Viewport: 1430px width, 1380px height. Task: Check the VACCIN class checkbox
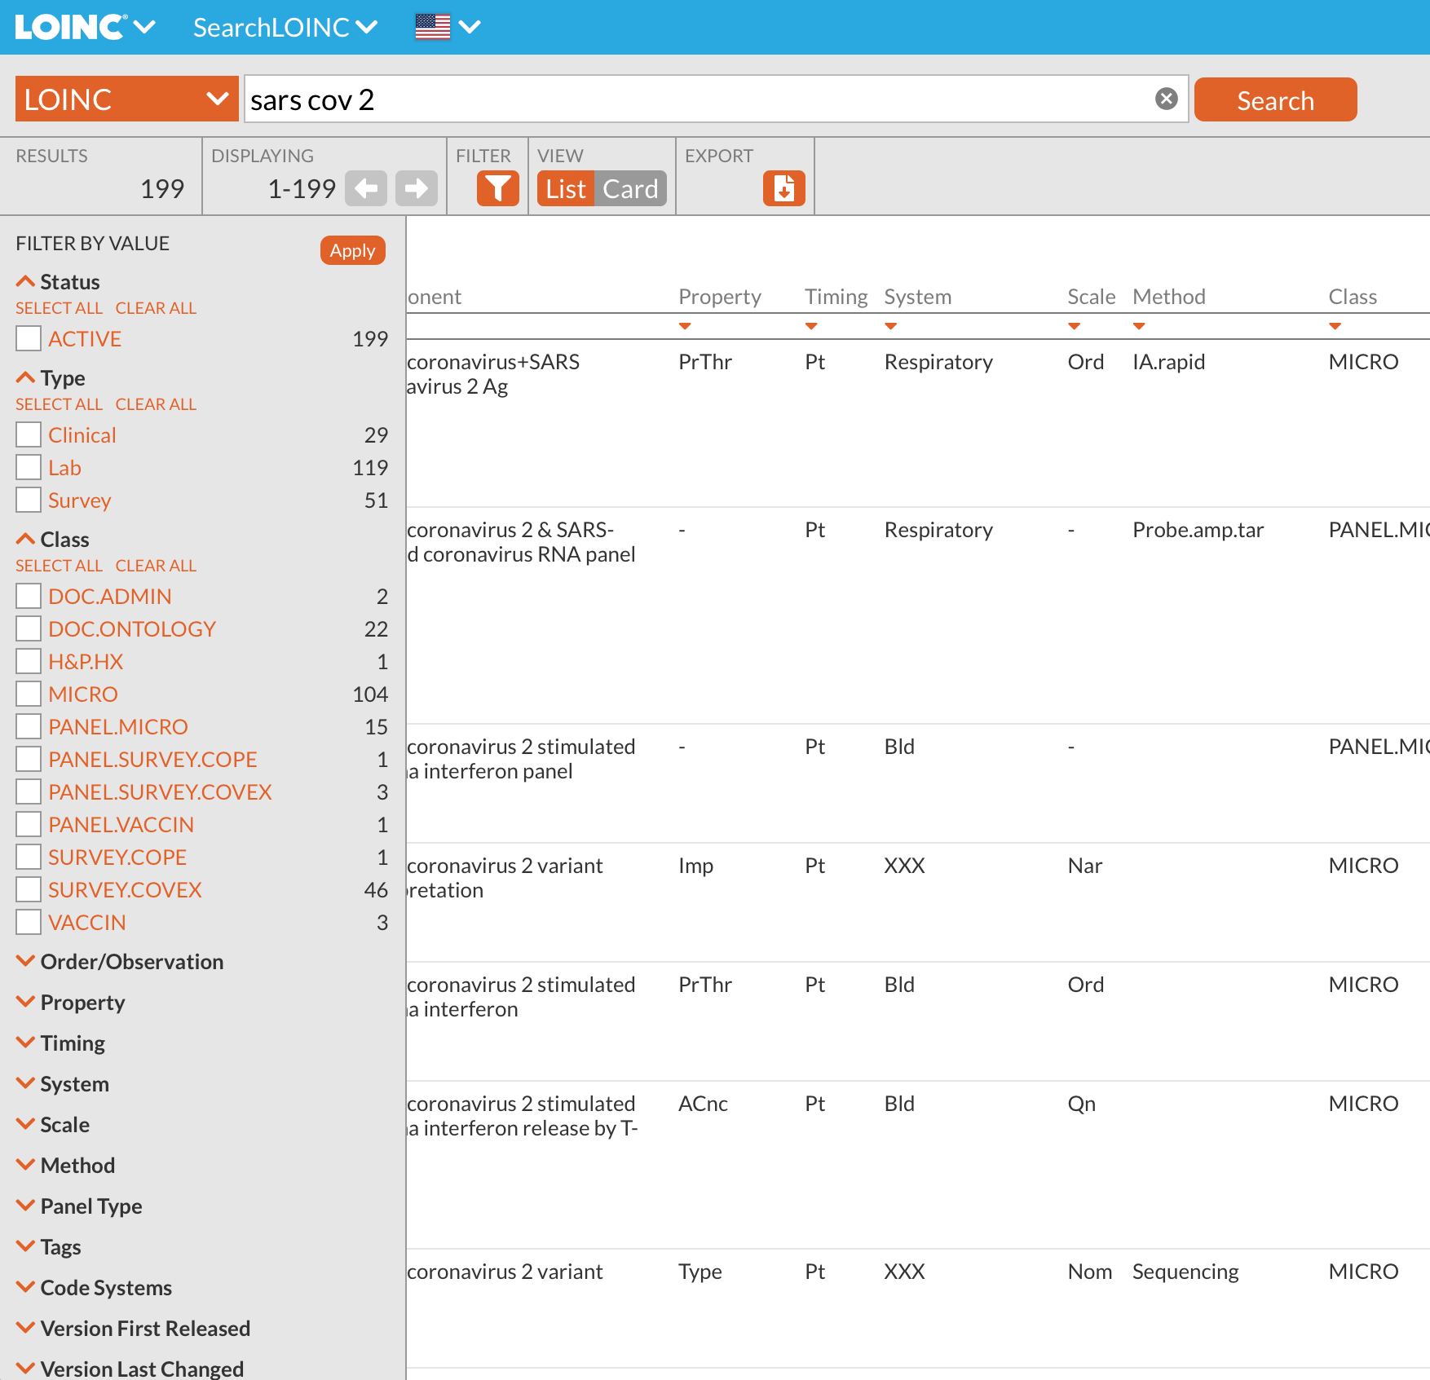(29, 922)
